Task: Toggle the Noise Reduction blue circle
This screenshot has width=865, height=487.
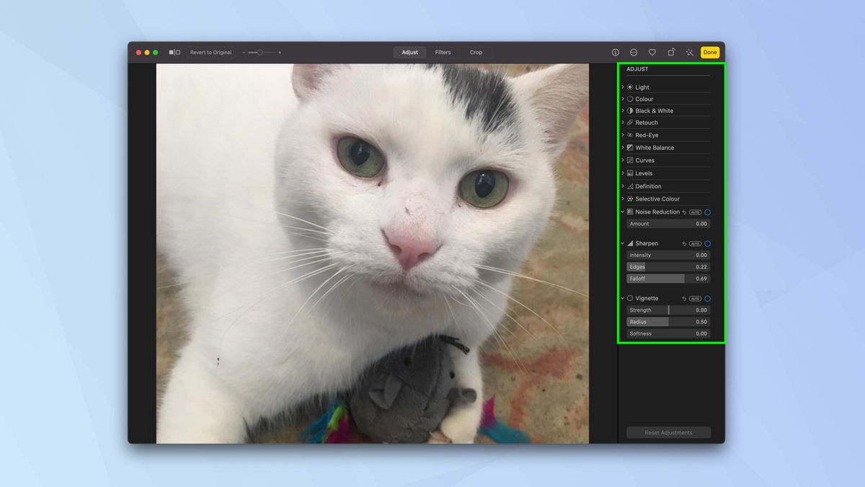Action: point(707,211)
